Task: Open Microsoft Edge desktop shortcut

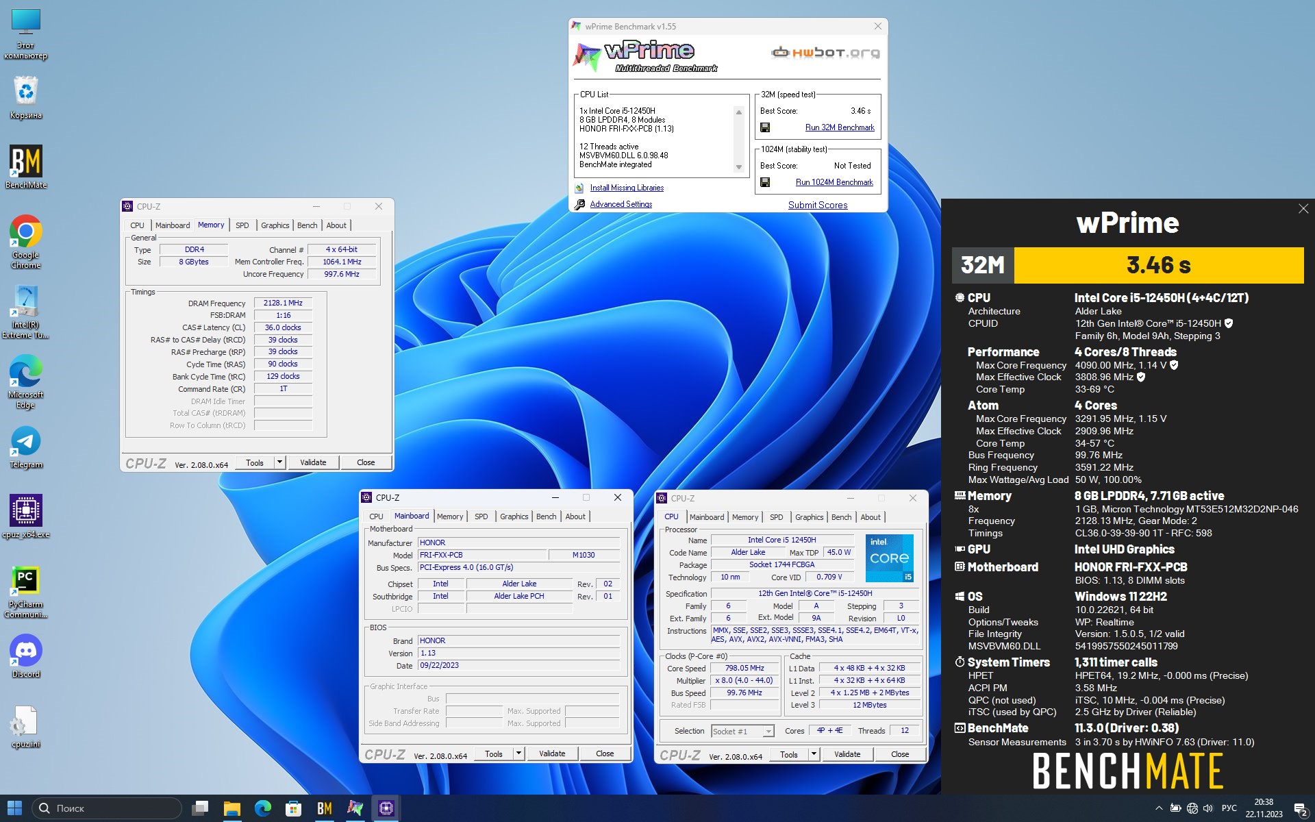Action: [26, 382]
